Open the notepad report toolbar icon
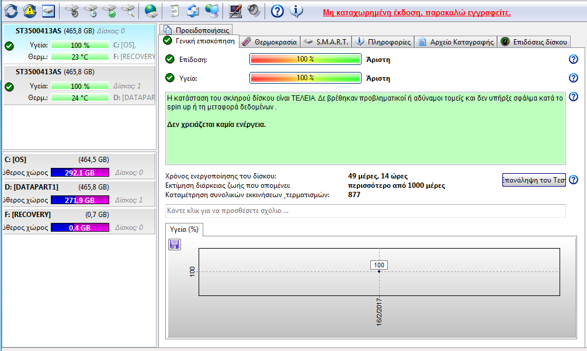The width and height of the screenshot is (587, 351). (x=174, y=11)
